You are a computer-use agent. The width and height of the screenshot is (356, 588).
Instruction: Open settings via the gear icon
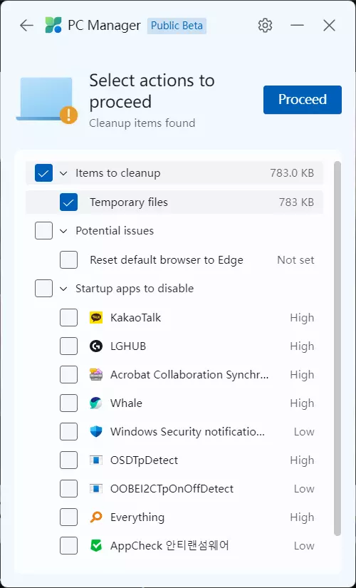[265, 26]
